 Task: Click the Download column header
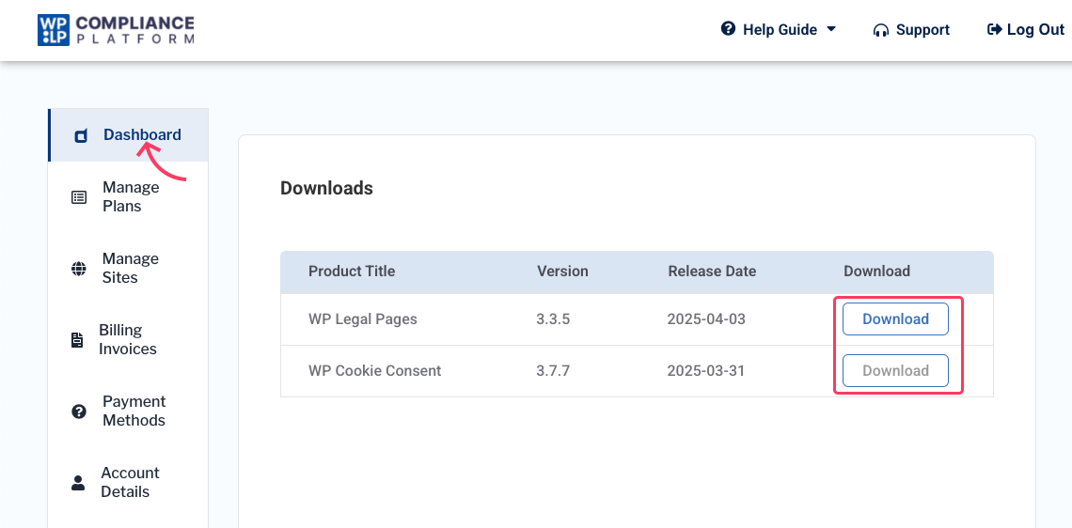[x=876, y=272]
